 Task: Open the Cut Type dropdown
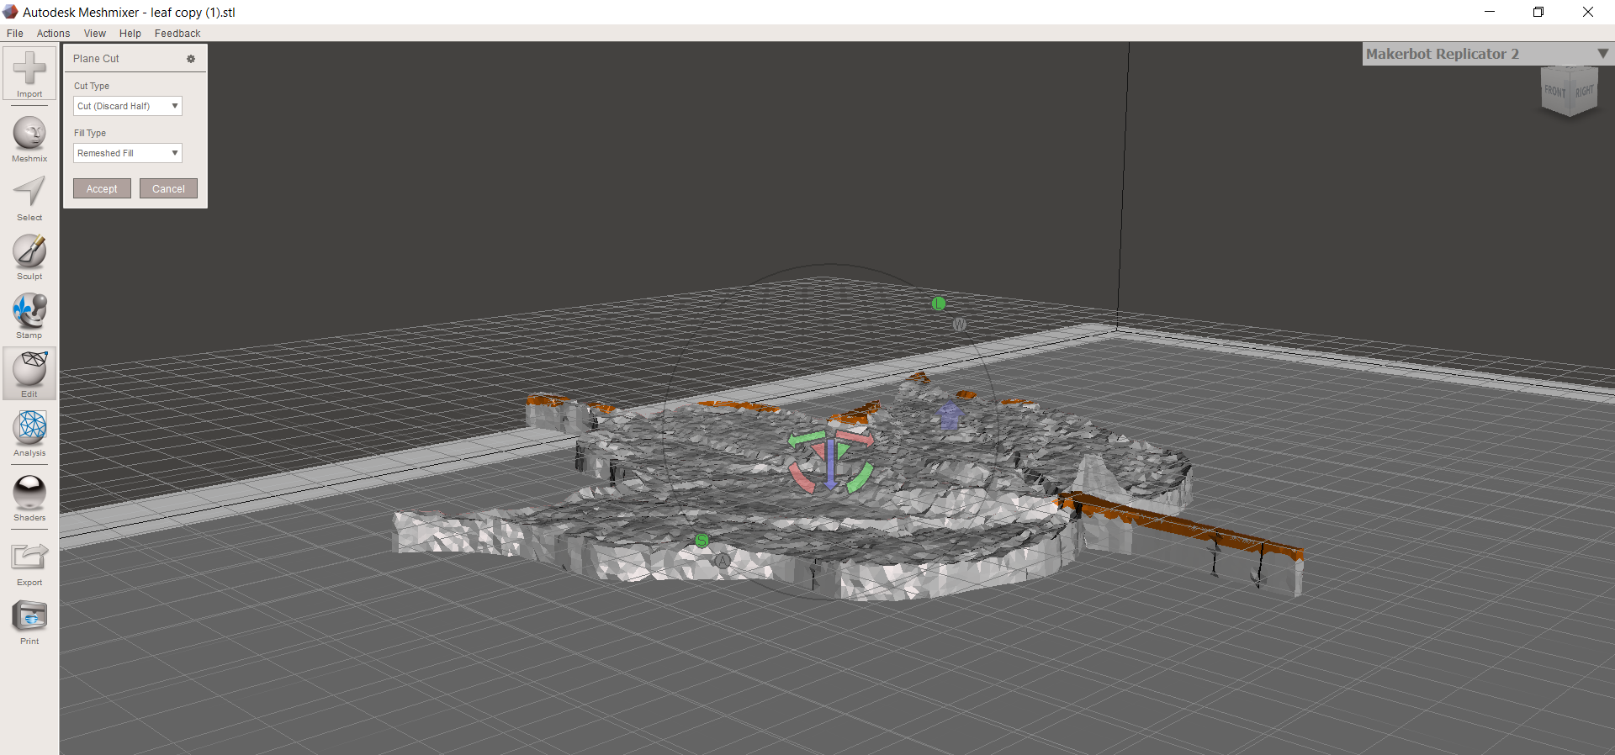coord(128,106)
